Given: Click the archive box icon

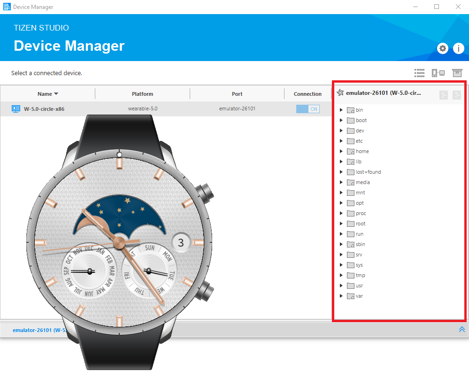Looking at the screenshot, I should coord(457,73).
